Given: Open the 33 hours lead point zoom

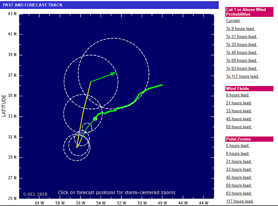Looking at the screenshot, I should (239, 170).
